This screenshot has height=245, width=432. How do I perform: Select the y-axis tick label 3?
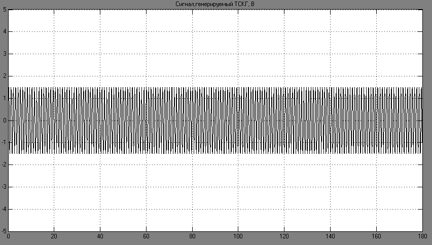[5, 54]
